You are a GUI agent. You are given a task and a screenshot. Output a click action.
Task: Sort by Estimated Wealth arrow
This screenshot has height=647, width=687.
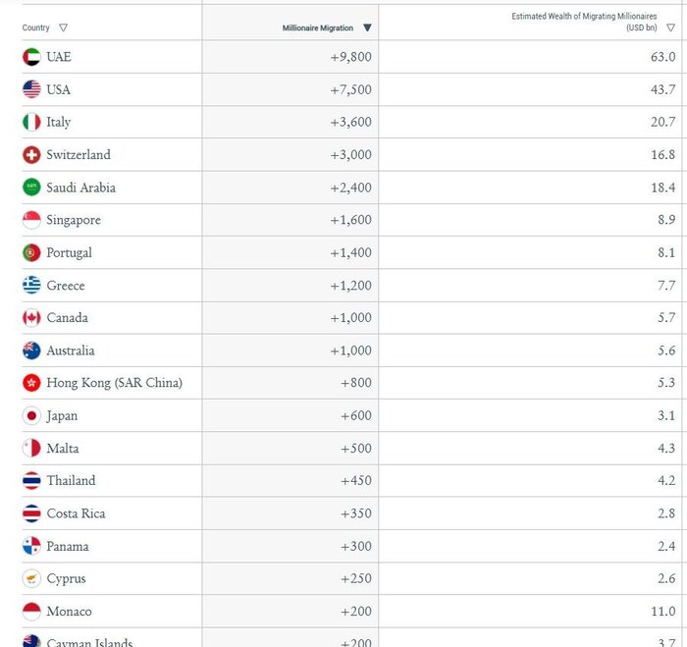[x=670, y=27]
